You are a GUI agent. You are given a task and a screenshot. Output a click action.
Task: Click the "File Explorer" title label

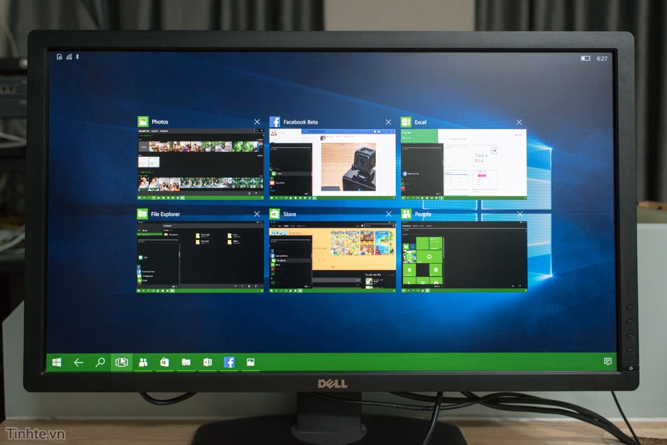click(x=165, y=215)
